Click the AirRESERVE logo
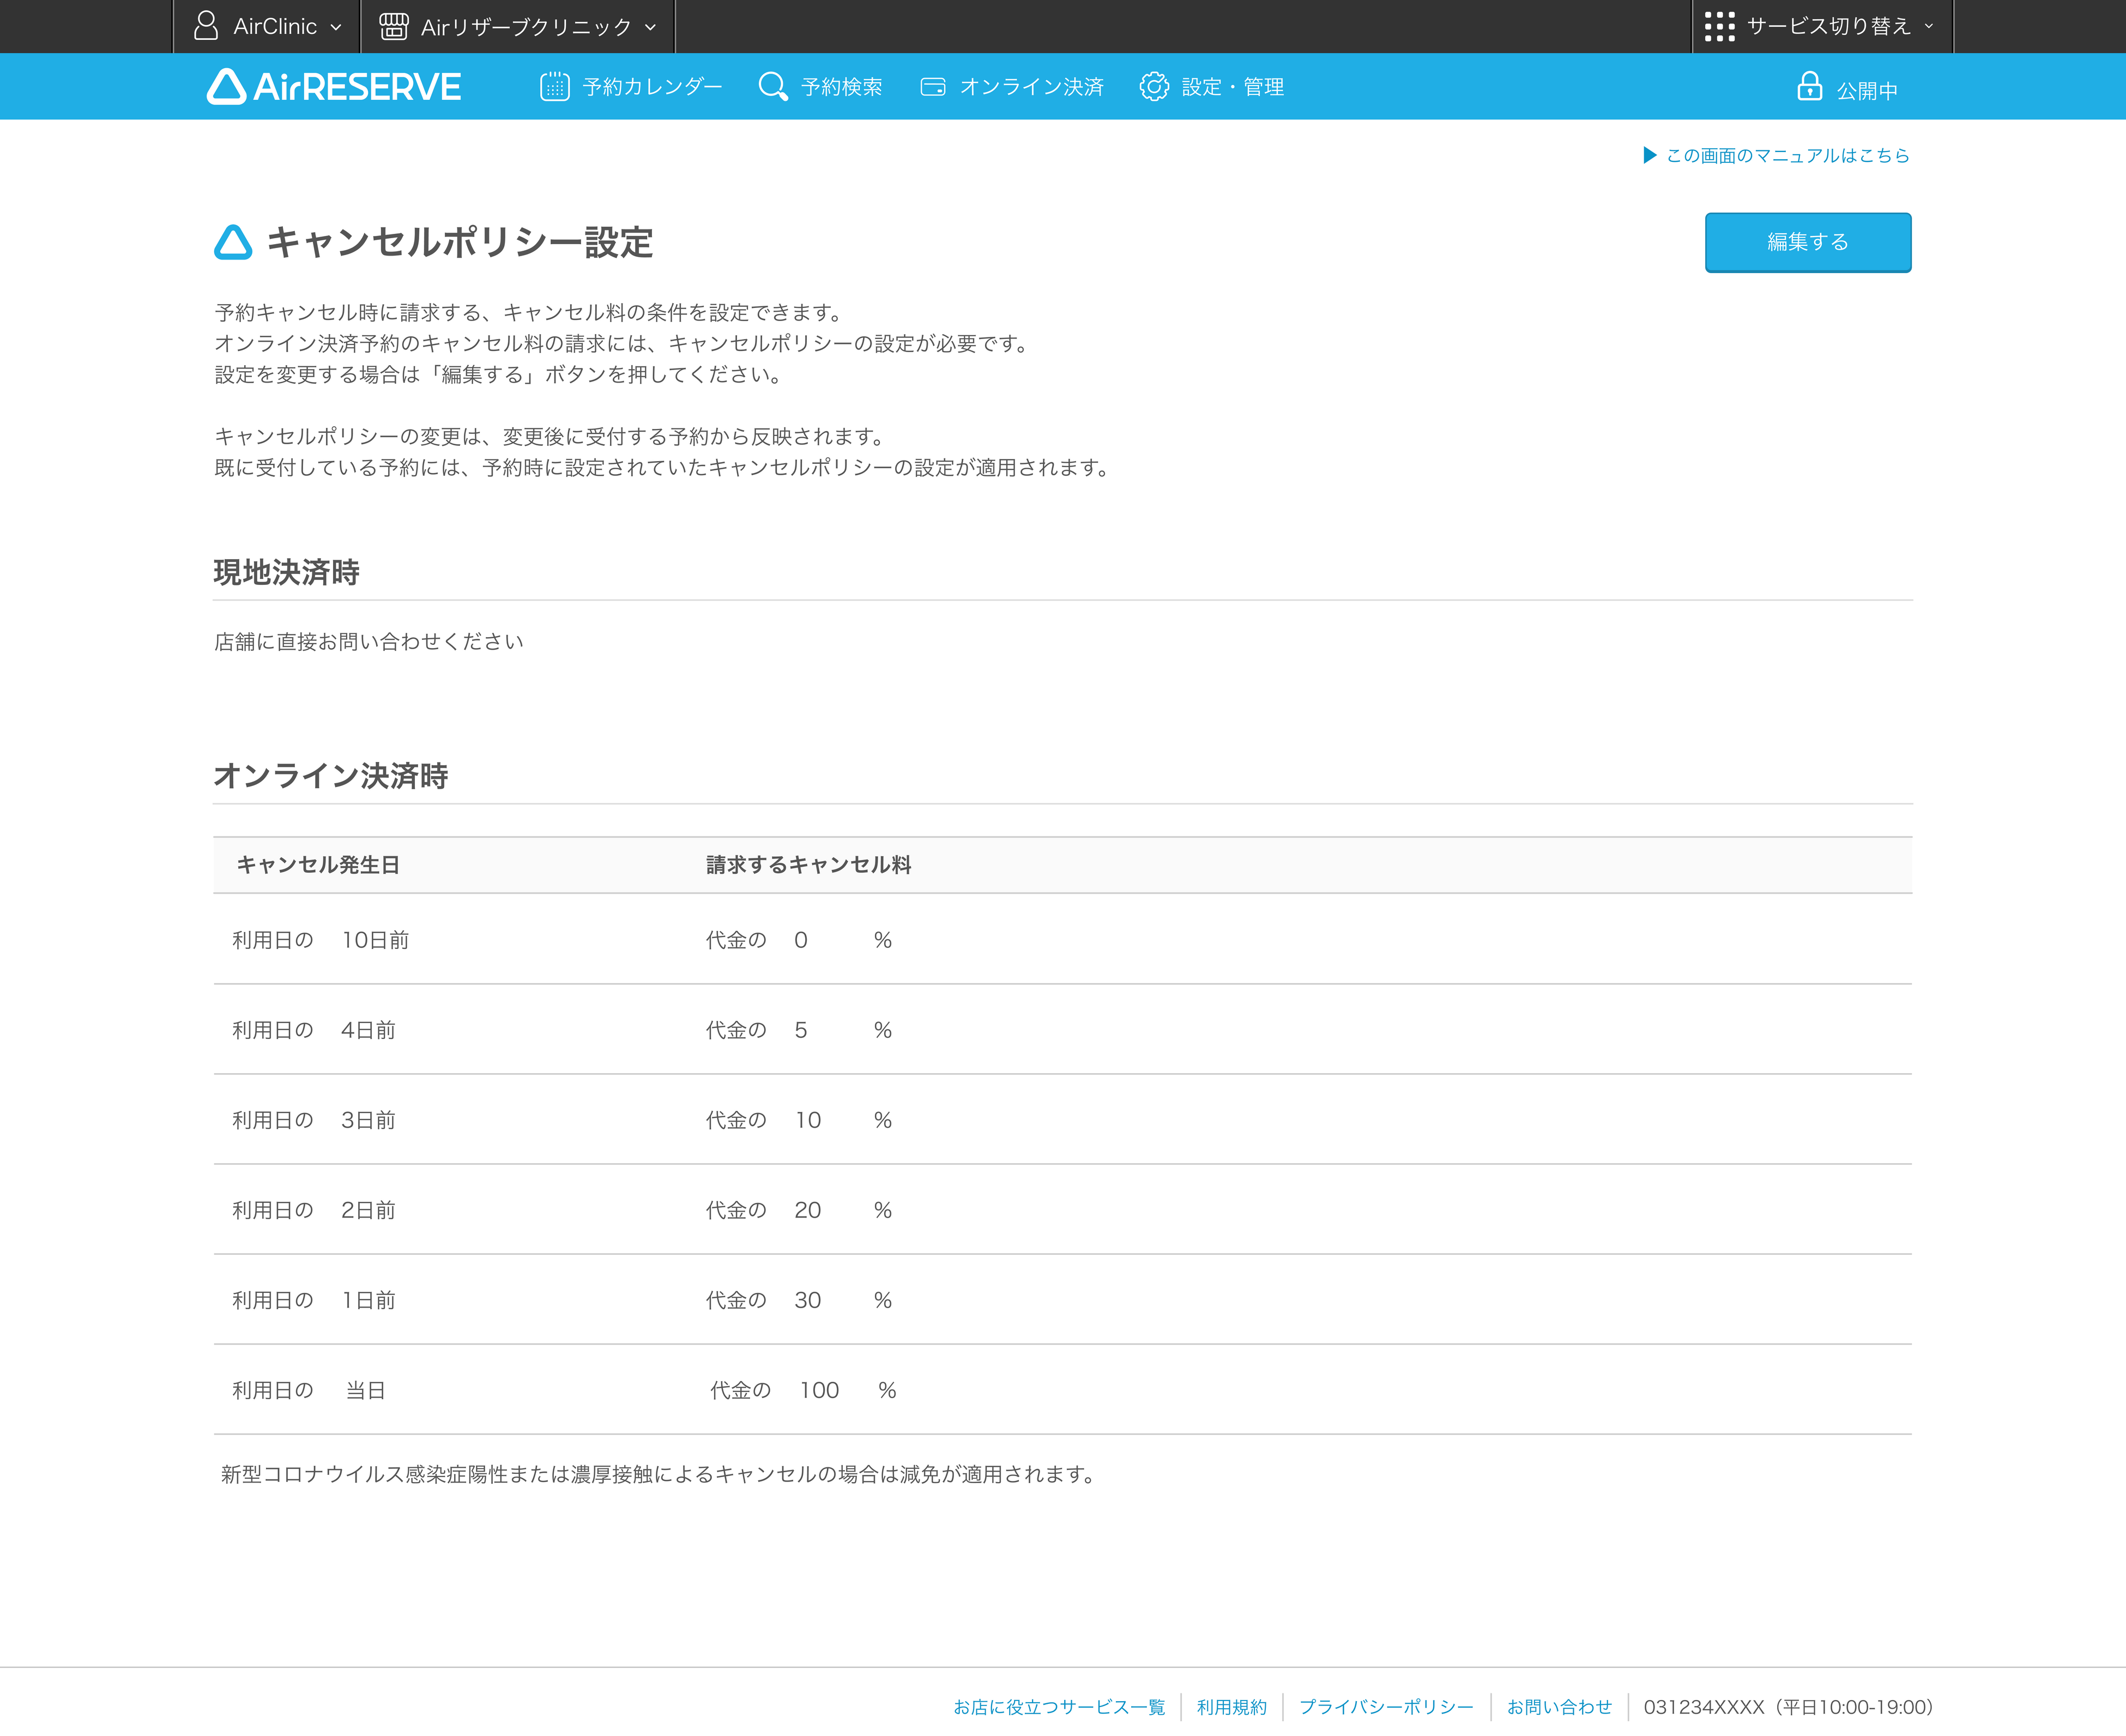This screenshot has height=1736, width=2126. pos(334,87)
